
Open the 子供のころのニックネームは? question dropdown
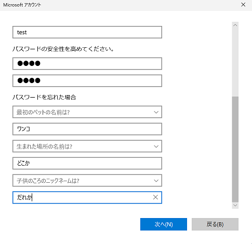[x=87, y=181]
